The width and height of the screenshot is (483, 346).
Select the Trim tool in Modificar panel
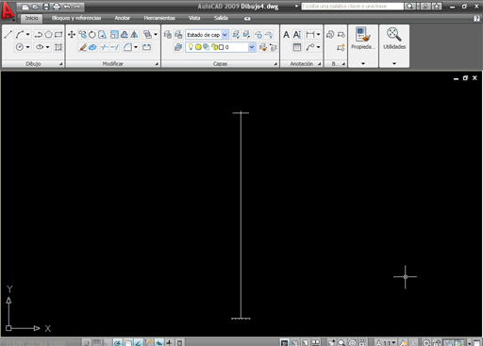click(x=105, y=47)
